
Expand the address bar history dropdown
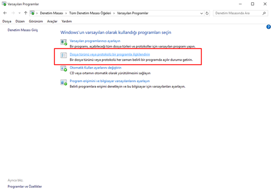202,13
